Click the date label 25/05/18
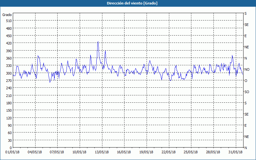 point(191,152)
